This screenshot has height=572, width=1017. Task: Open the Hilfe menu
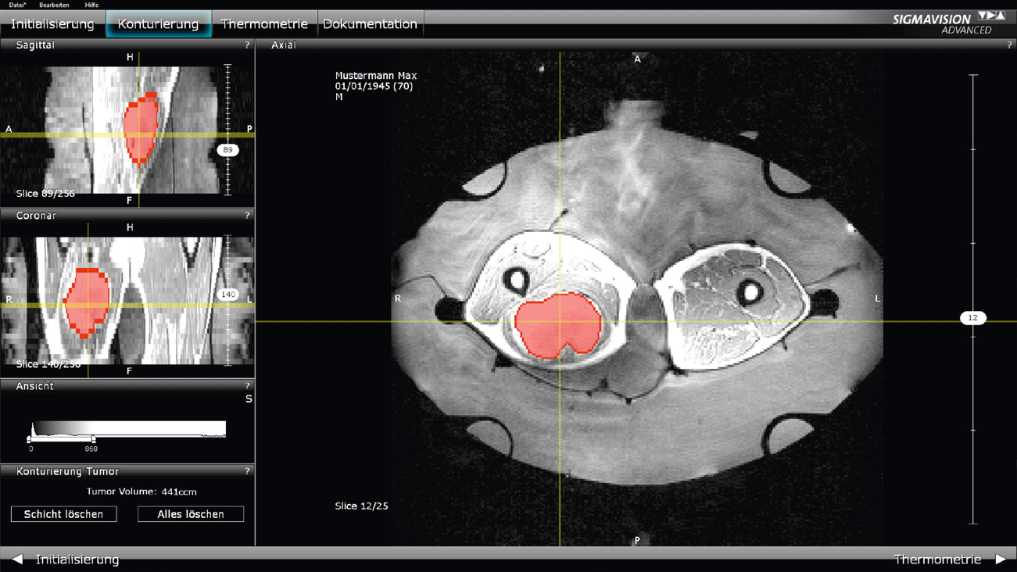(x=91, y=5)
